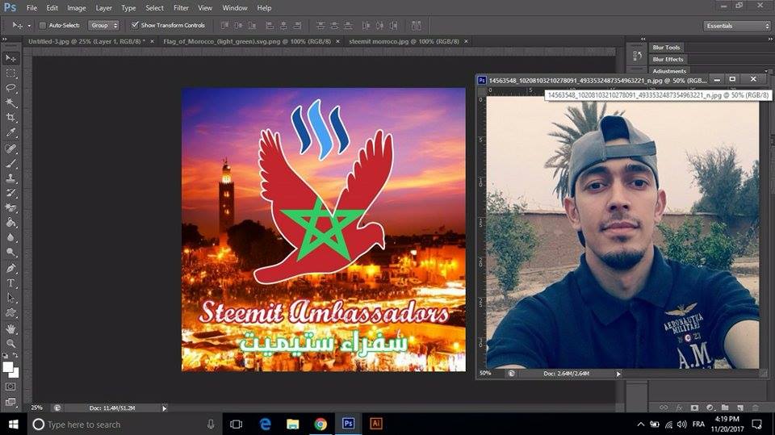This screenshot has width=775, height=435.
Task: Open the Adjustments panel tab
Action: [669, 71]
